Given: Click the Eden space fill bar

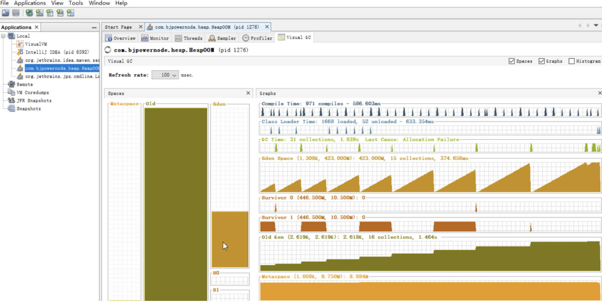Looking at the screenshot, I should click(230, 239).
